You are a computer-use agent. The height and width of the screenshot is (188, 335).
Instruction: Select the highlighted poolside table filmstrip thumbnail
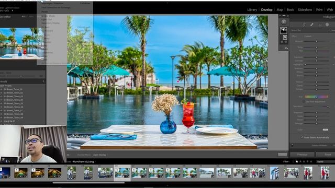point(122,173)
